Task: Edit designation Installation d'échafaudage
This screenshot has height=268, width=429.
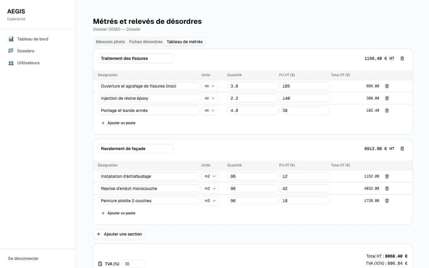Action: pos(149,176)
